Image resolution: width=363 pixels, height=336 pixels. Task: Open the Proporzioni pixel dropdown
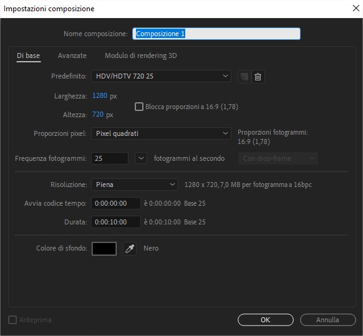click(x=161, y=133)
